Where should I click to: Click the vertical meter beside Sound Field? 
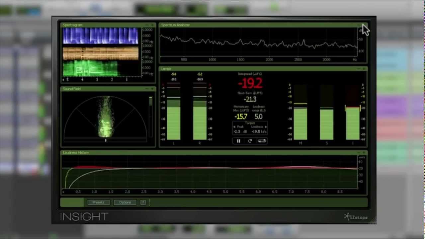click(x=151, y=116)
